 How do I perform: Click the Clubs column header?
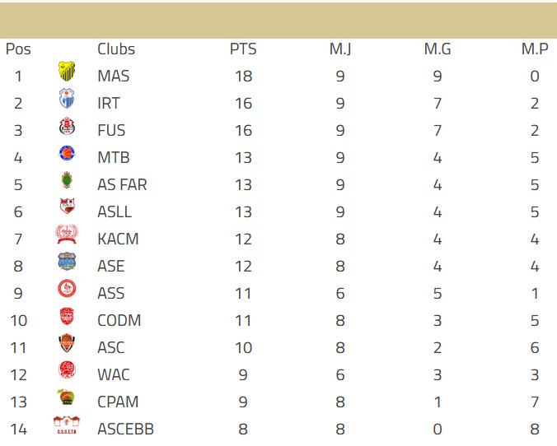pyautogui.click(x=116, y=49)
